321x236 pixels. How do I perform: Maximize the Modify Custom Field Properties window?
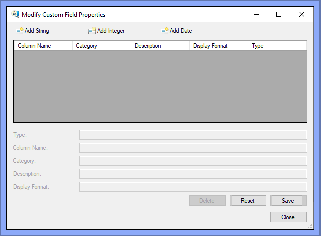click(279, 14)
